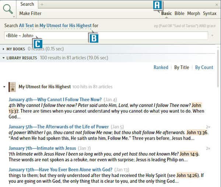Switch to the Morph search type
The height and width of the screenshot is (187, 221).
pyautogui.click(x=194, y=13)
